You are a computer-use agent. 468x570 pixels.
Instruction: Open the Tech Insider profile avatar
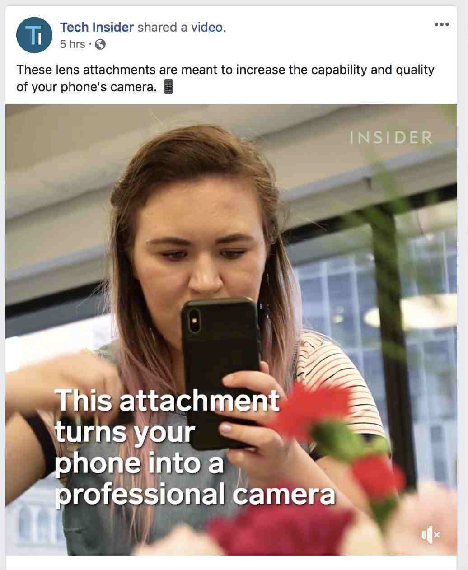point(34,35)
